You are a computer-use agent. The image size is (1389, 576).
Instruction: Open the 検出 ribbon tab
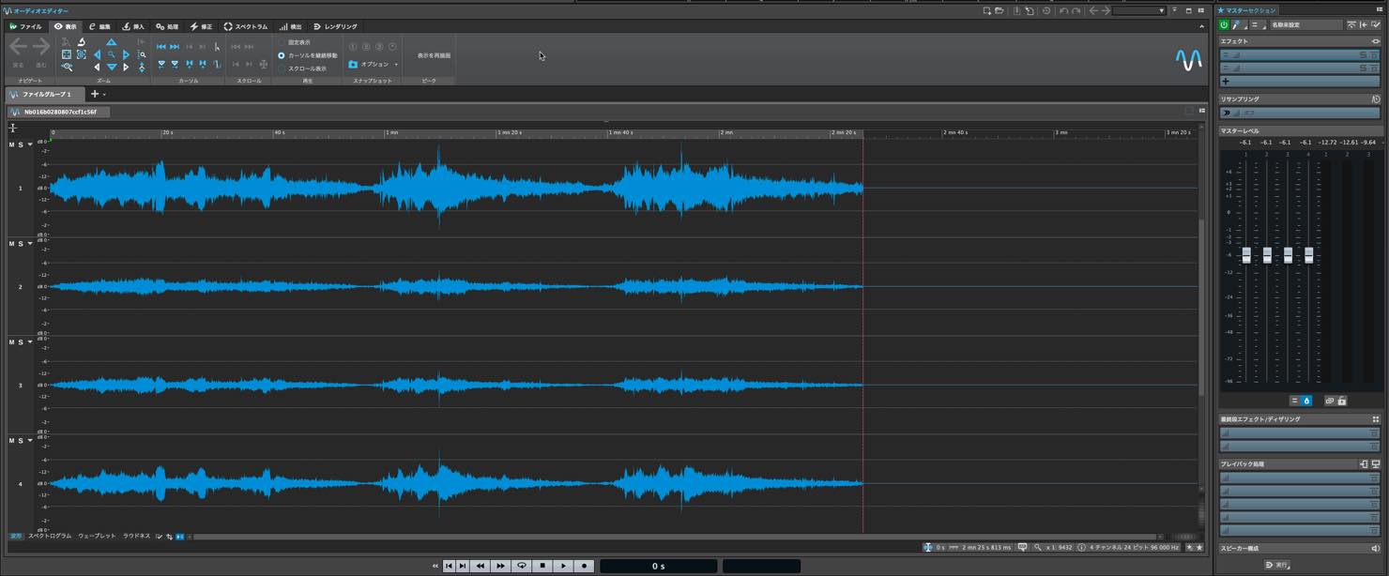click(291, 26)
